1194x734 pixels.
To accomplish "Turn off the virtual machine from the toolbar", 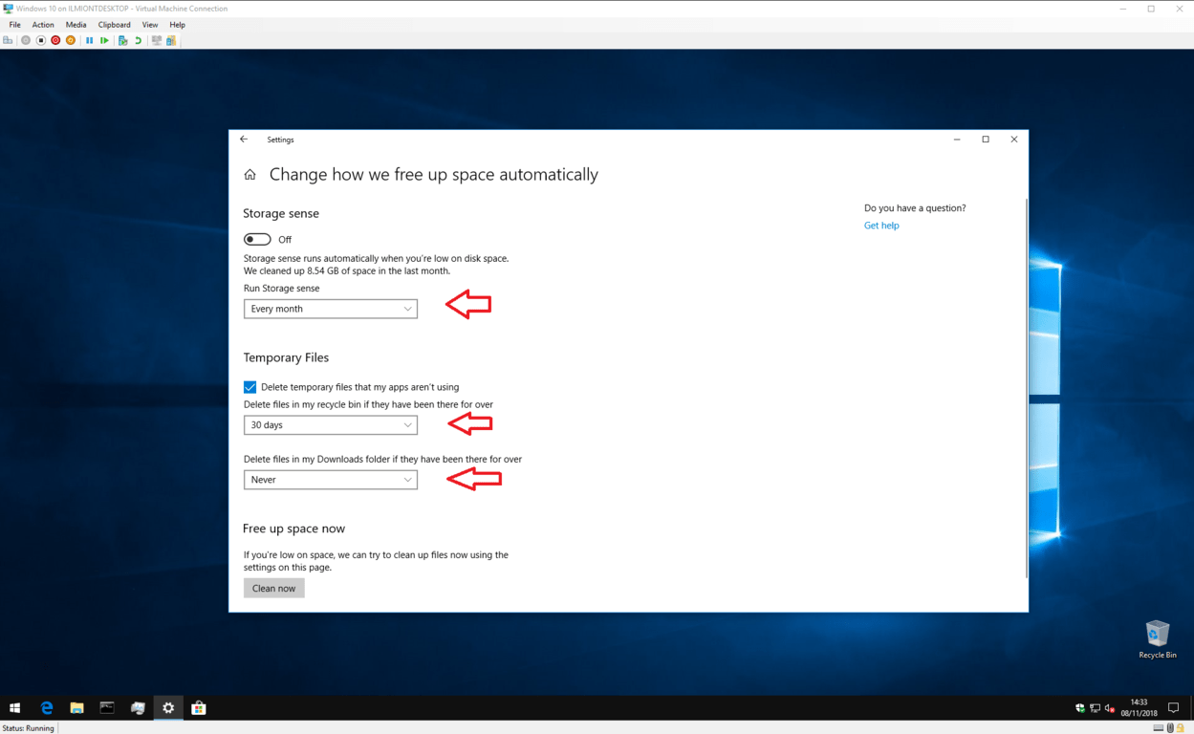I will 40,41.
